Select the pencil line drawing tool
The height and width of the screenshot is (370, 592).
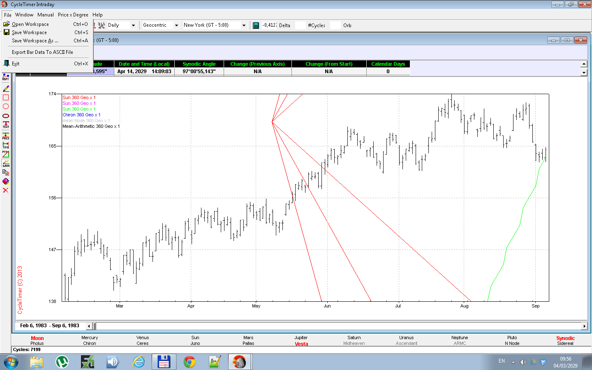[x=6, y=89]
